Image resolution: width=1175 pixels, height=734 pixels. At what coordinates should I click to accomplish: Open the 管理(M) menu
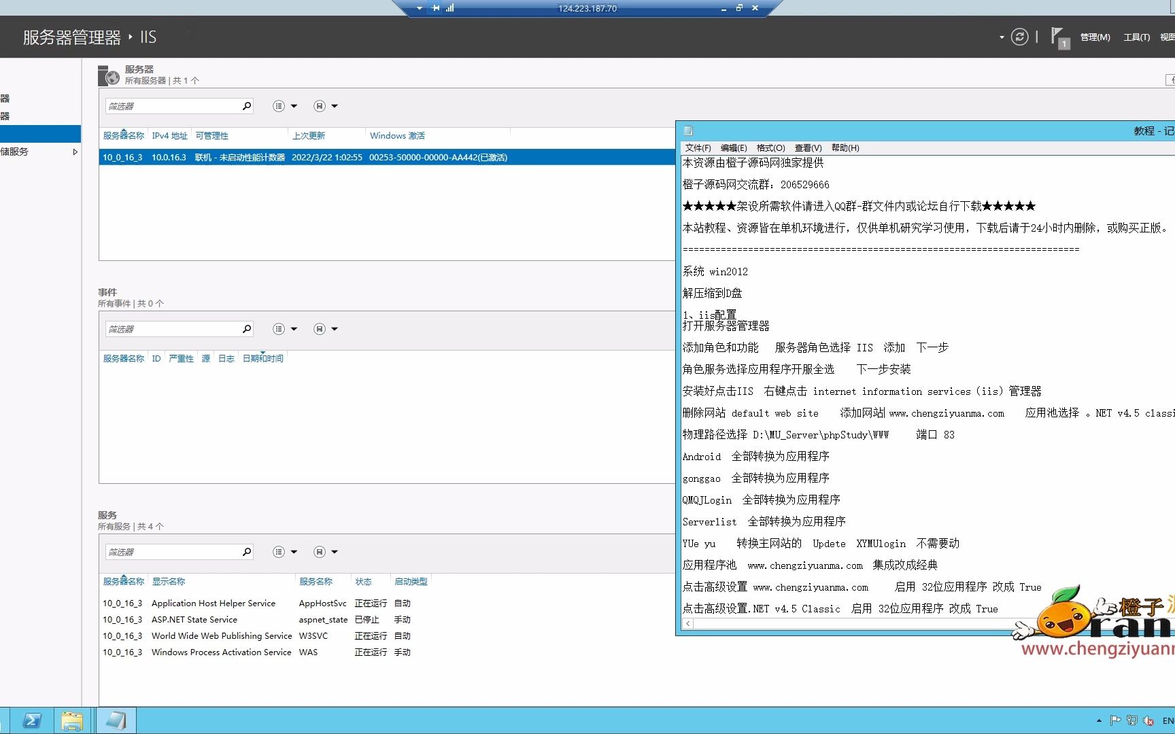point(1095,37)
